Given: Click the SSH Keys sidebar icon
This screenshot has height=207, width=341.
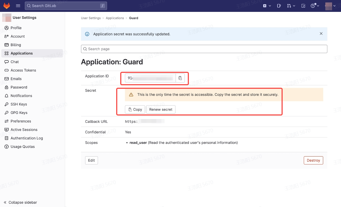Looking at the screenshot, I should (6, 104).
